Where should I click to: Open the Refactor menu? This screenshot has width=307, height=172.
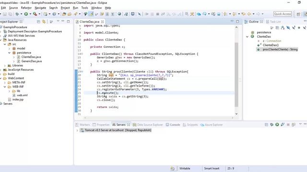pos(26,8)
